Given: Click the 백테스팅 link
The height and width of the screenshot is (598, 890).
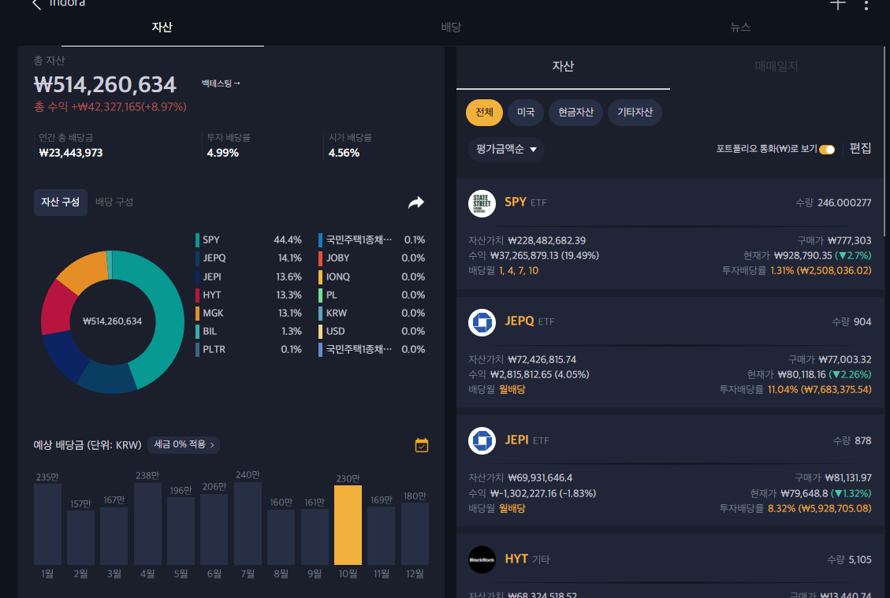Looking at the screenshot, I should 221,84.
